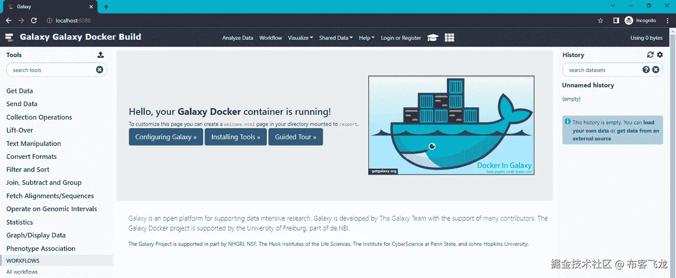Click the Installing Tools button
The width and height of the screenshot is (676, 278).
(x=236, y=137)
